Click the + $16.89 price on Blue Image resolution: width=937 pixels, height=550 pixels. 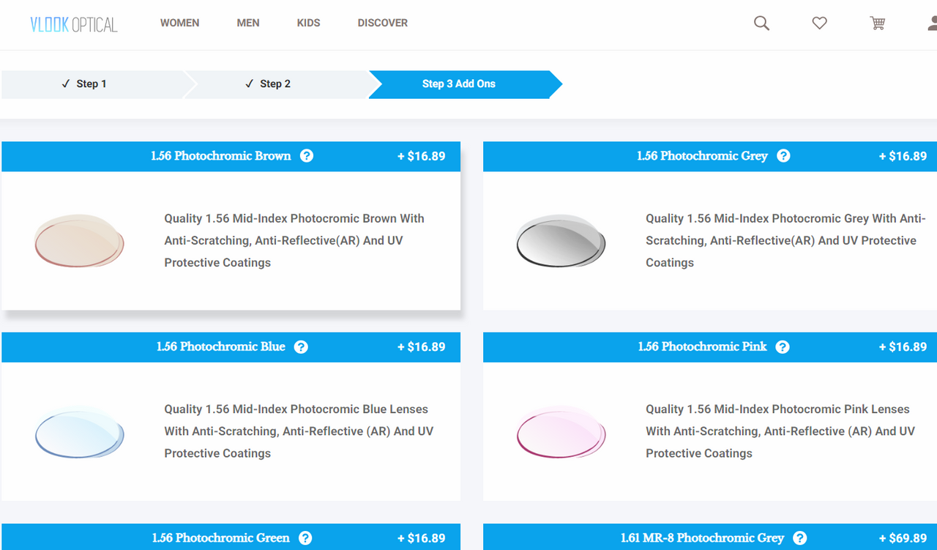422,347
